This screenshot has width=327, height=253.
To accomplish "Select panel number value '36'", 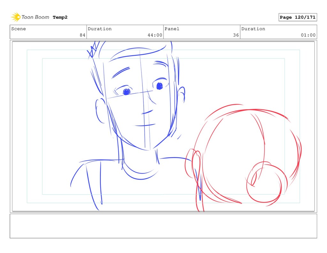I will click(x=236, y=35).
